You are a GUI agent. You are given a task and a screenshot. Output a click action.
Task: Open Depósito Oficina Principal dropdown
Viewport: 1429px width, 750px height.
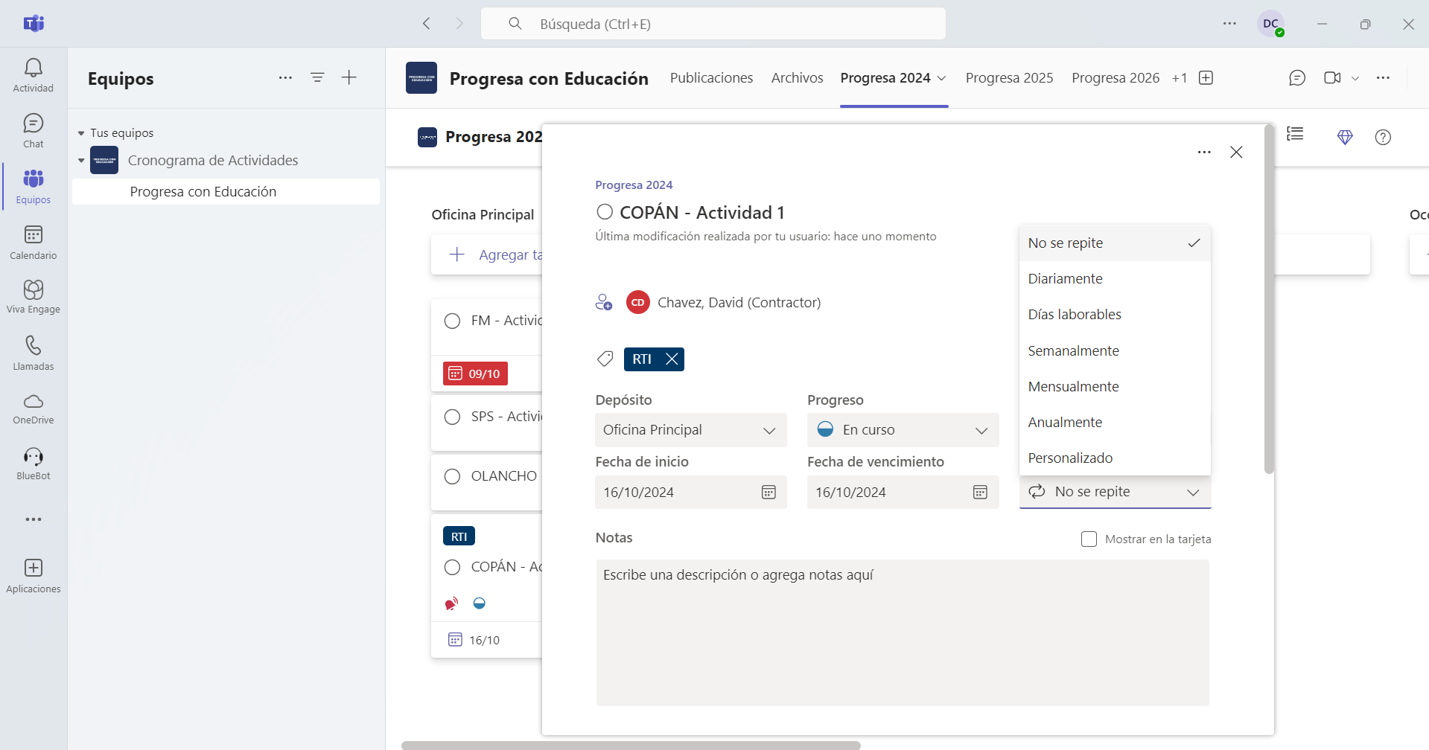[x=690, y=430]
